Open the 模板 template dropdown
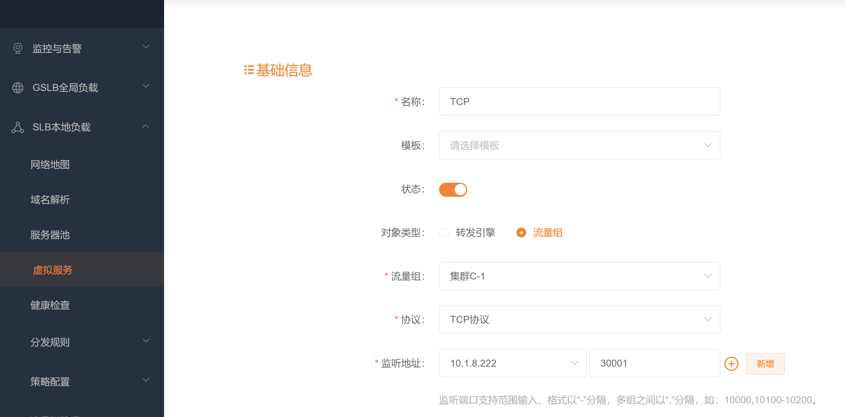Viewport: 845px width, 417px height. click(579, 145)
